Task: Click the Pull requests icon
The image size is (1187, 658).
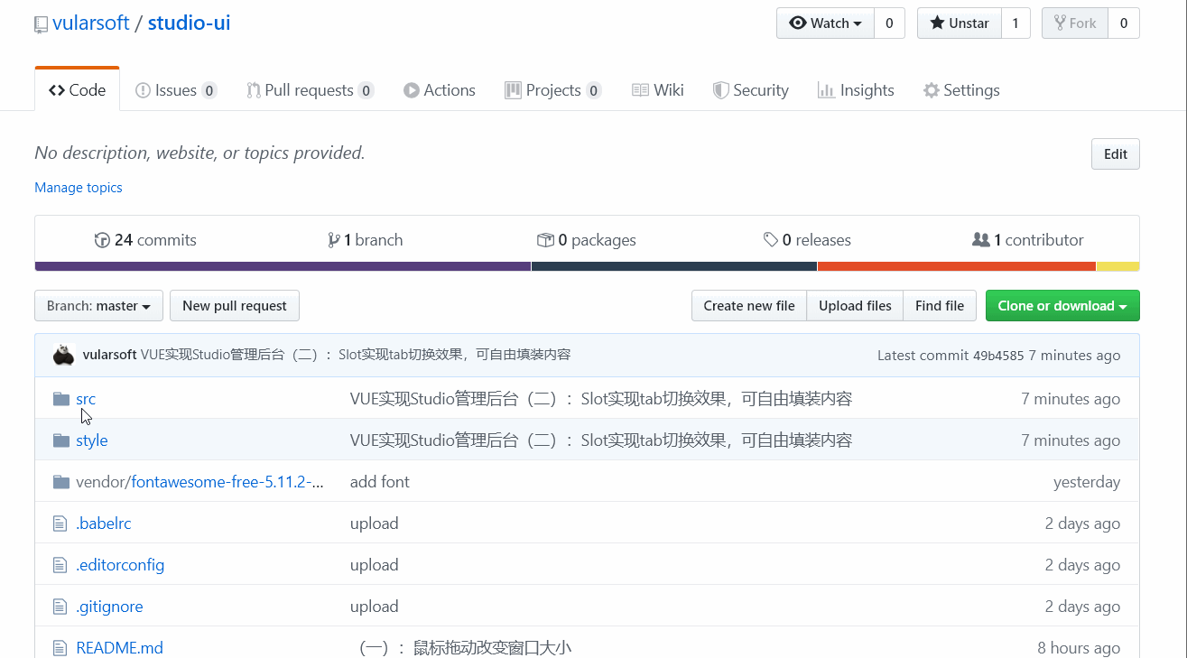Action: coord(254,90)
